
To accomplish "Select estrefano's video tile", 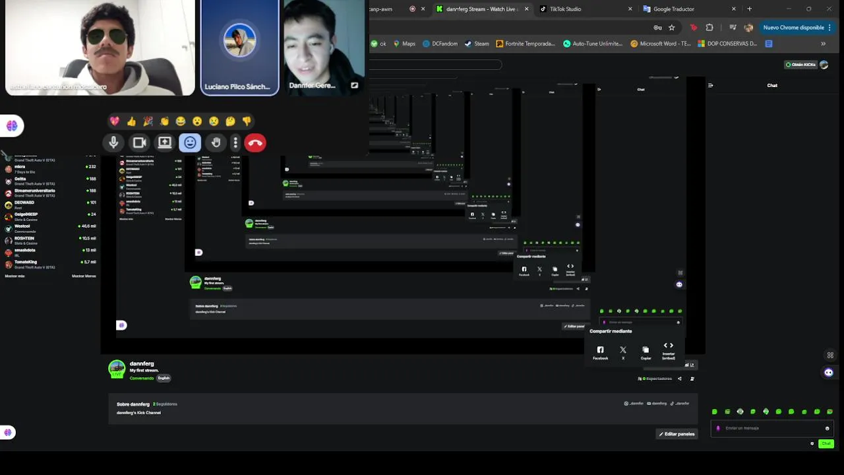I will click(100, 47).
